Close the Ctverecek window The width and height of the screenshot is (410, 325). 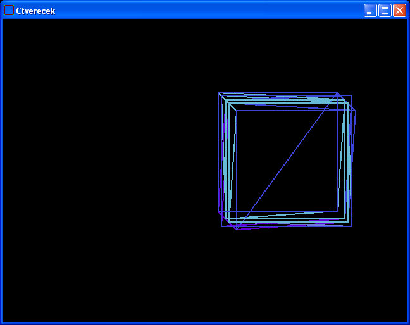tap(399, 10)
